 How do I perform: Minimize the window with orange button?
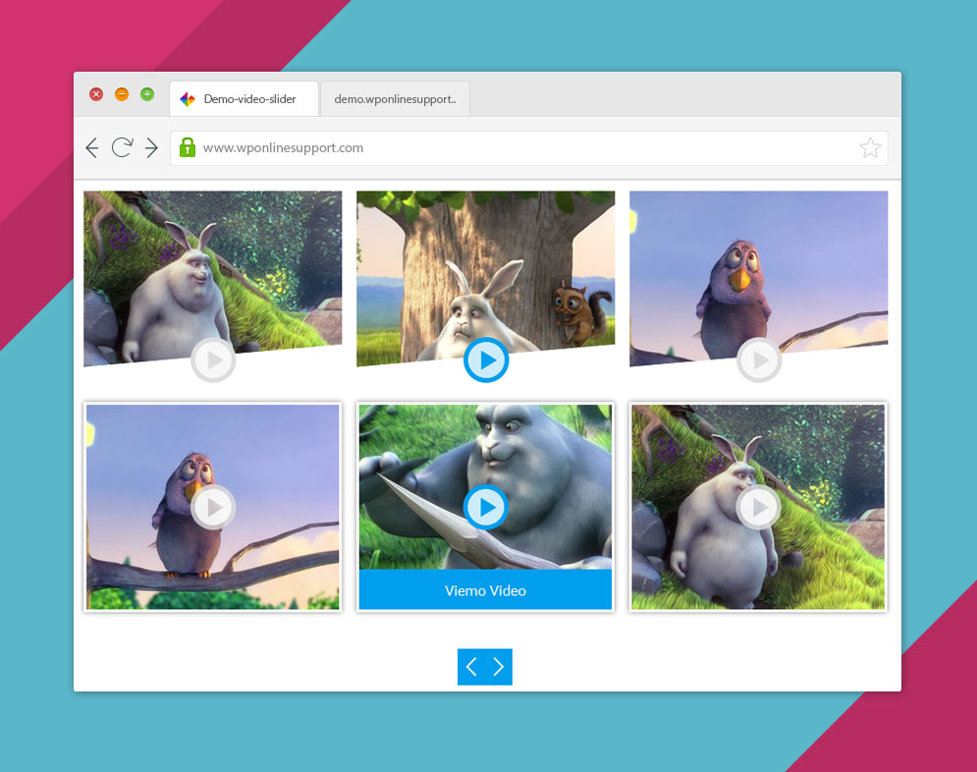(x=122, y=94)
